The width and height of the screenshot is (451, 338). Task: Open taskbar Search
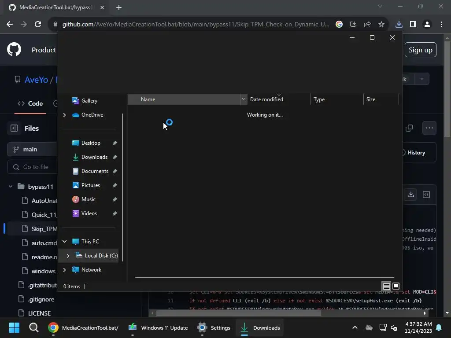[x=33, y=327]
